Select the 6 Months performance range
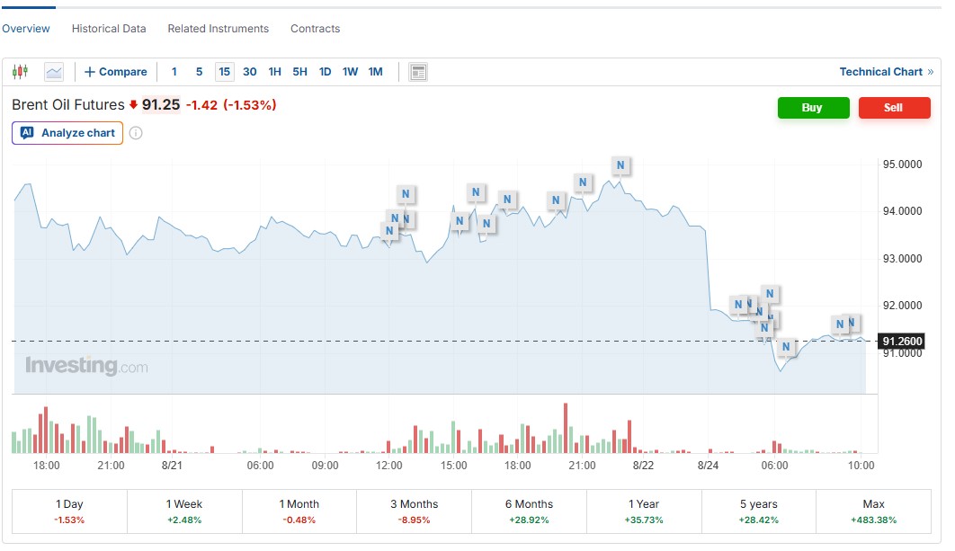Image resolution: width=955 pixels, height=551 pixels. pyautogui.click(x=530, y=511)
